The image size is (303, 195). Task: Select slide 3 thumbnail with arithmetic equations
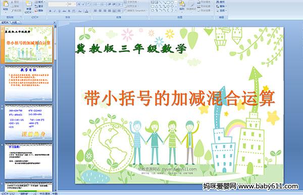coord(28,123)
